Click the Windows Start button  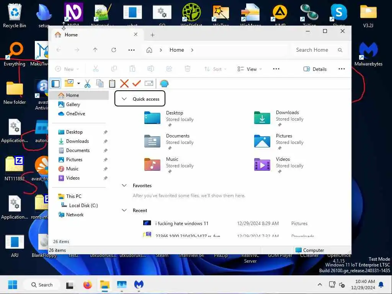(13, 284)
